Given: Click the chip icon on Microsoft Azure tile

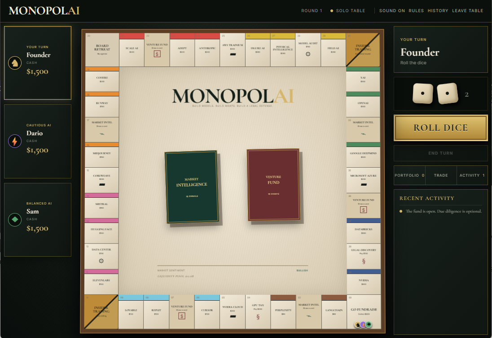Looking at the screenshot, I should (364, 184).
